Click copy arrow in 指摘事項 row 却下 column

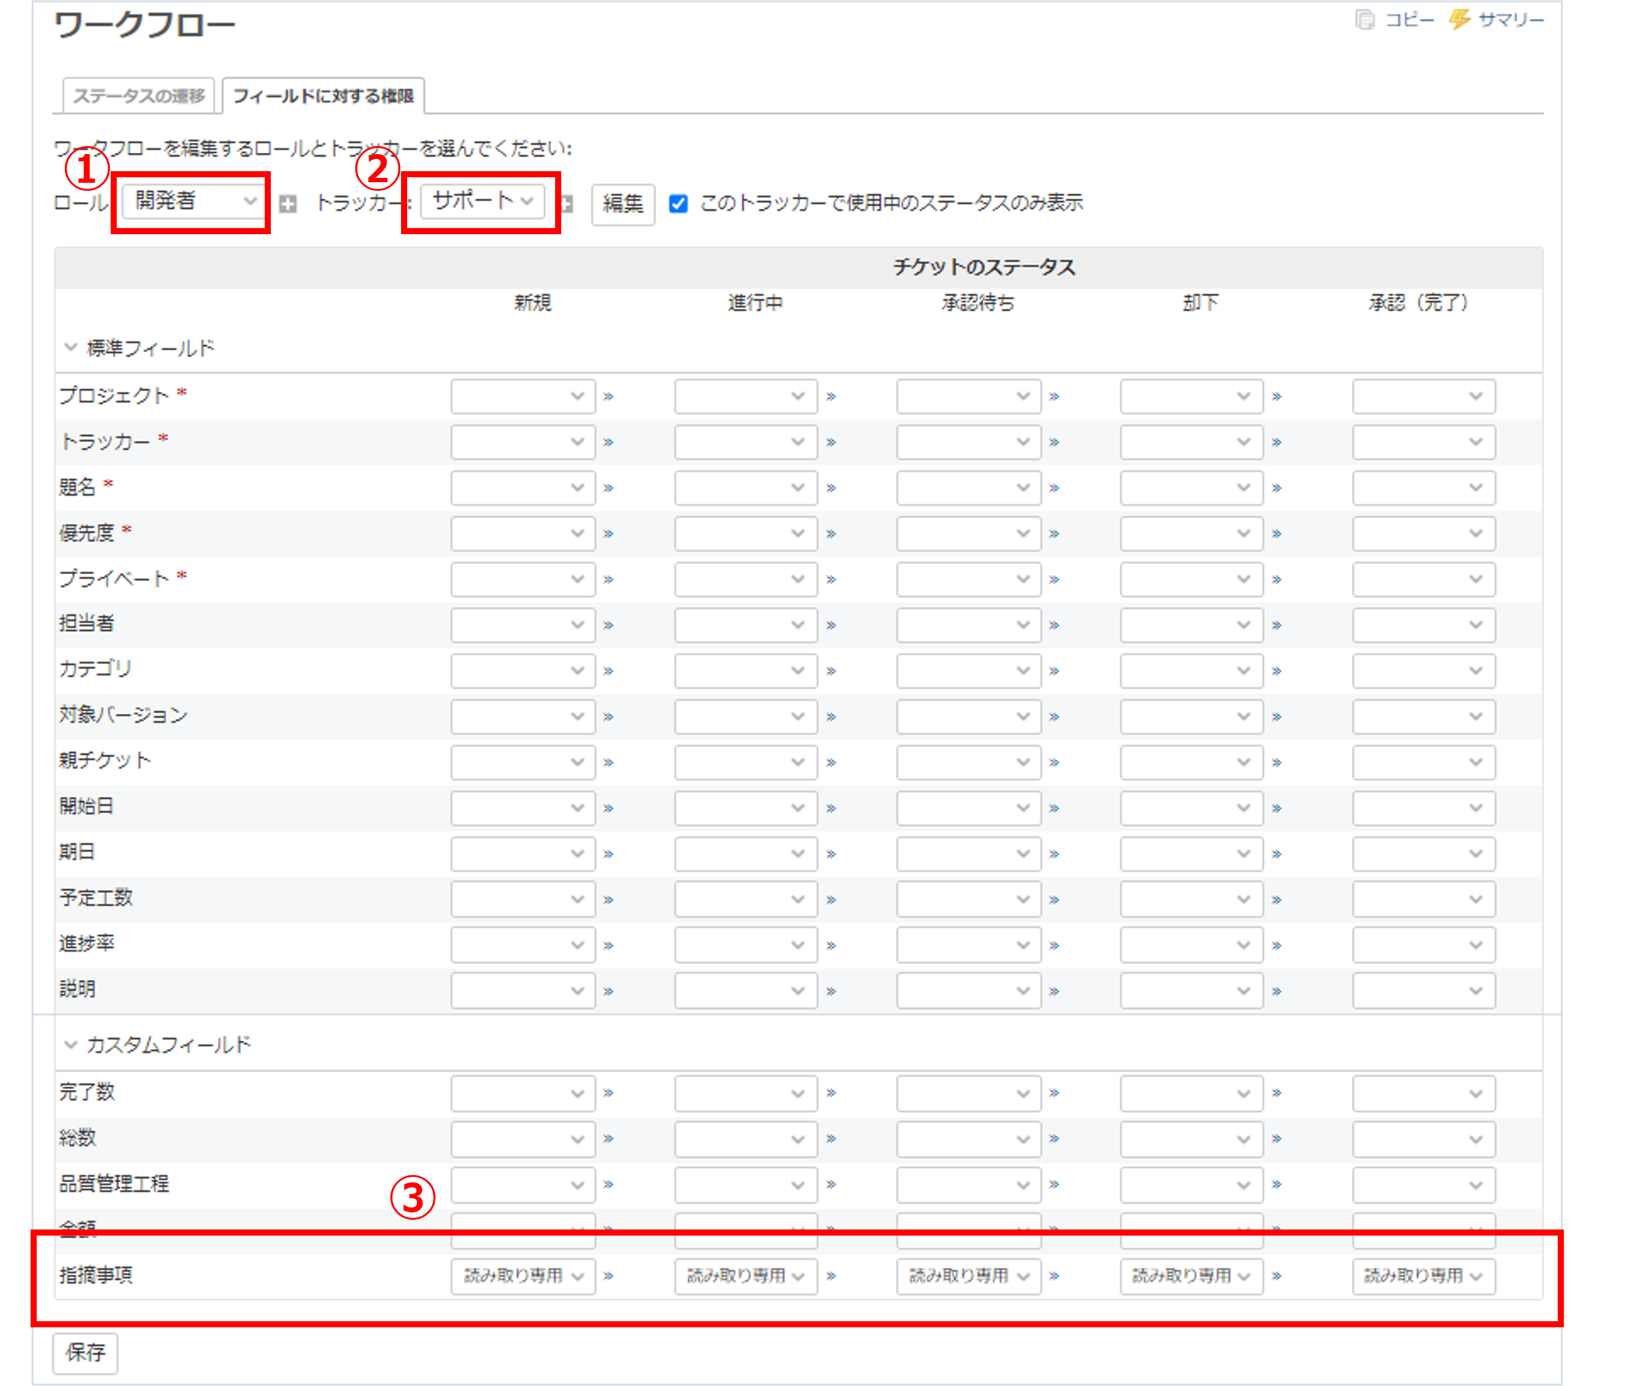click(1277, 1276)
